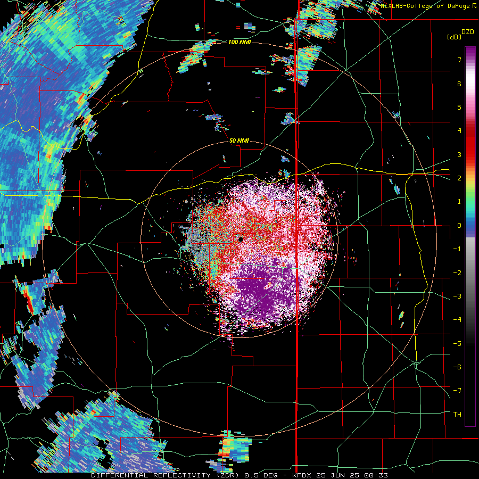The width and height of the screenshot is (479, 479).
Task: Click the ZDR color scale bar
Action: coord(470,236)
